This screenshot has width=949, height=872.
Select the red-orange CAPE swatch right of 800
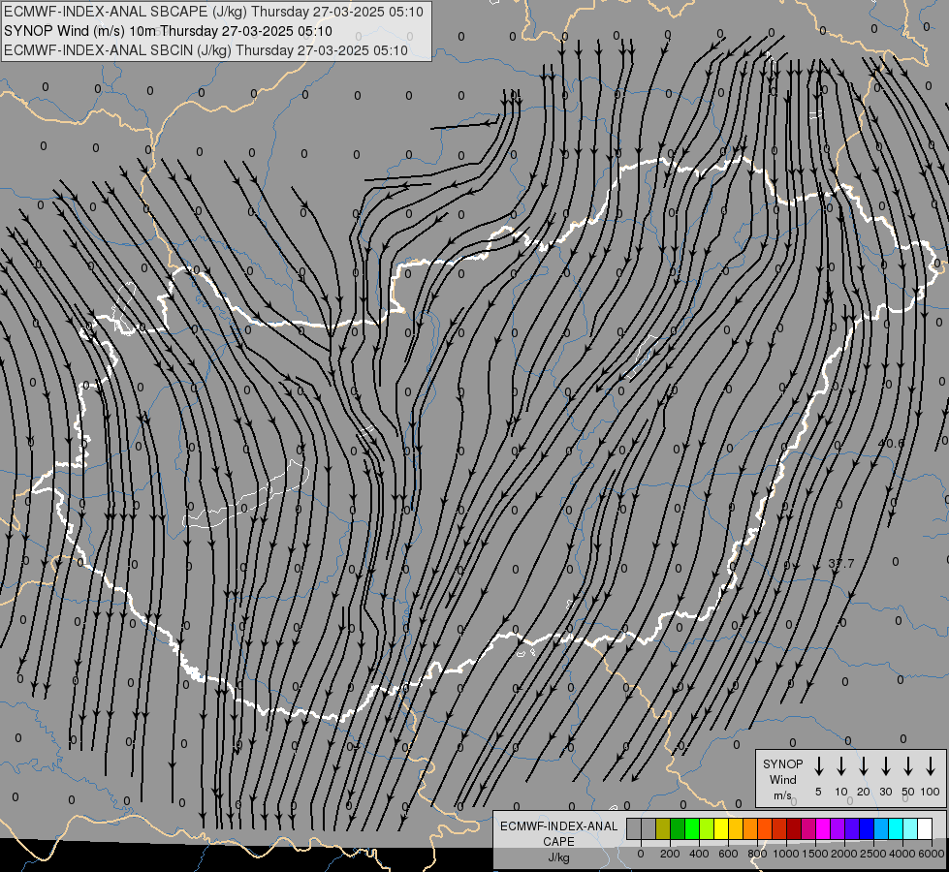pyautogui.click(x=765, y=828)
